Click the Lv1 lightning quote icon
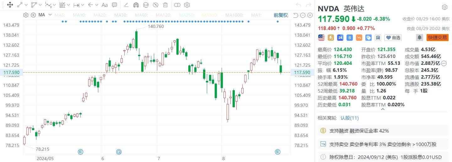452x162 pixels. click(331, 38)
